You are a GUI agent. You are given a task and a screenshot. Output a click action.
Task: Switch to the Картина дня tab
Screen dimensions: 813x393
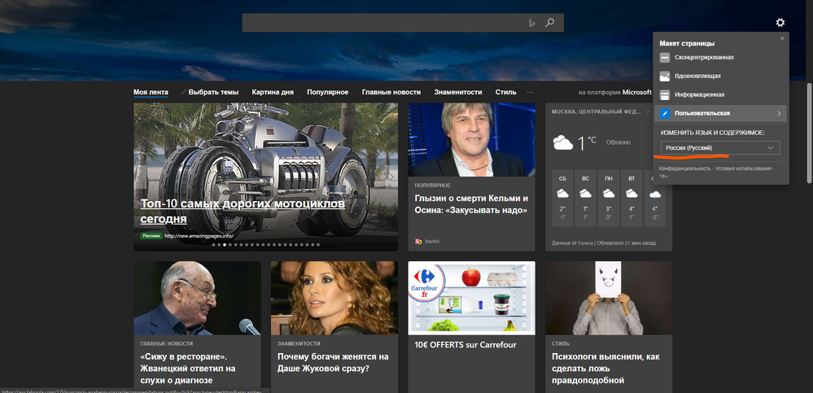273,92
